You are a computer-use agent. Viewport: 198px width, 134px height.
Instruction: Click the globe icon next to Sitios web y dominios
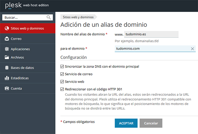(x=7, y=28)
